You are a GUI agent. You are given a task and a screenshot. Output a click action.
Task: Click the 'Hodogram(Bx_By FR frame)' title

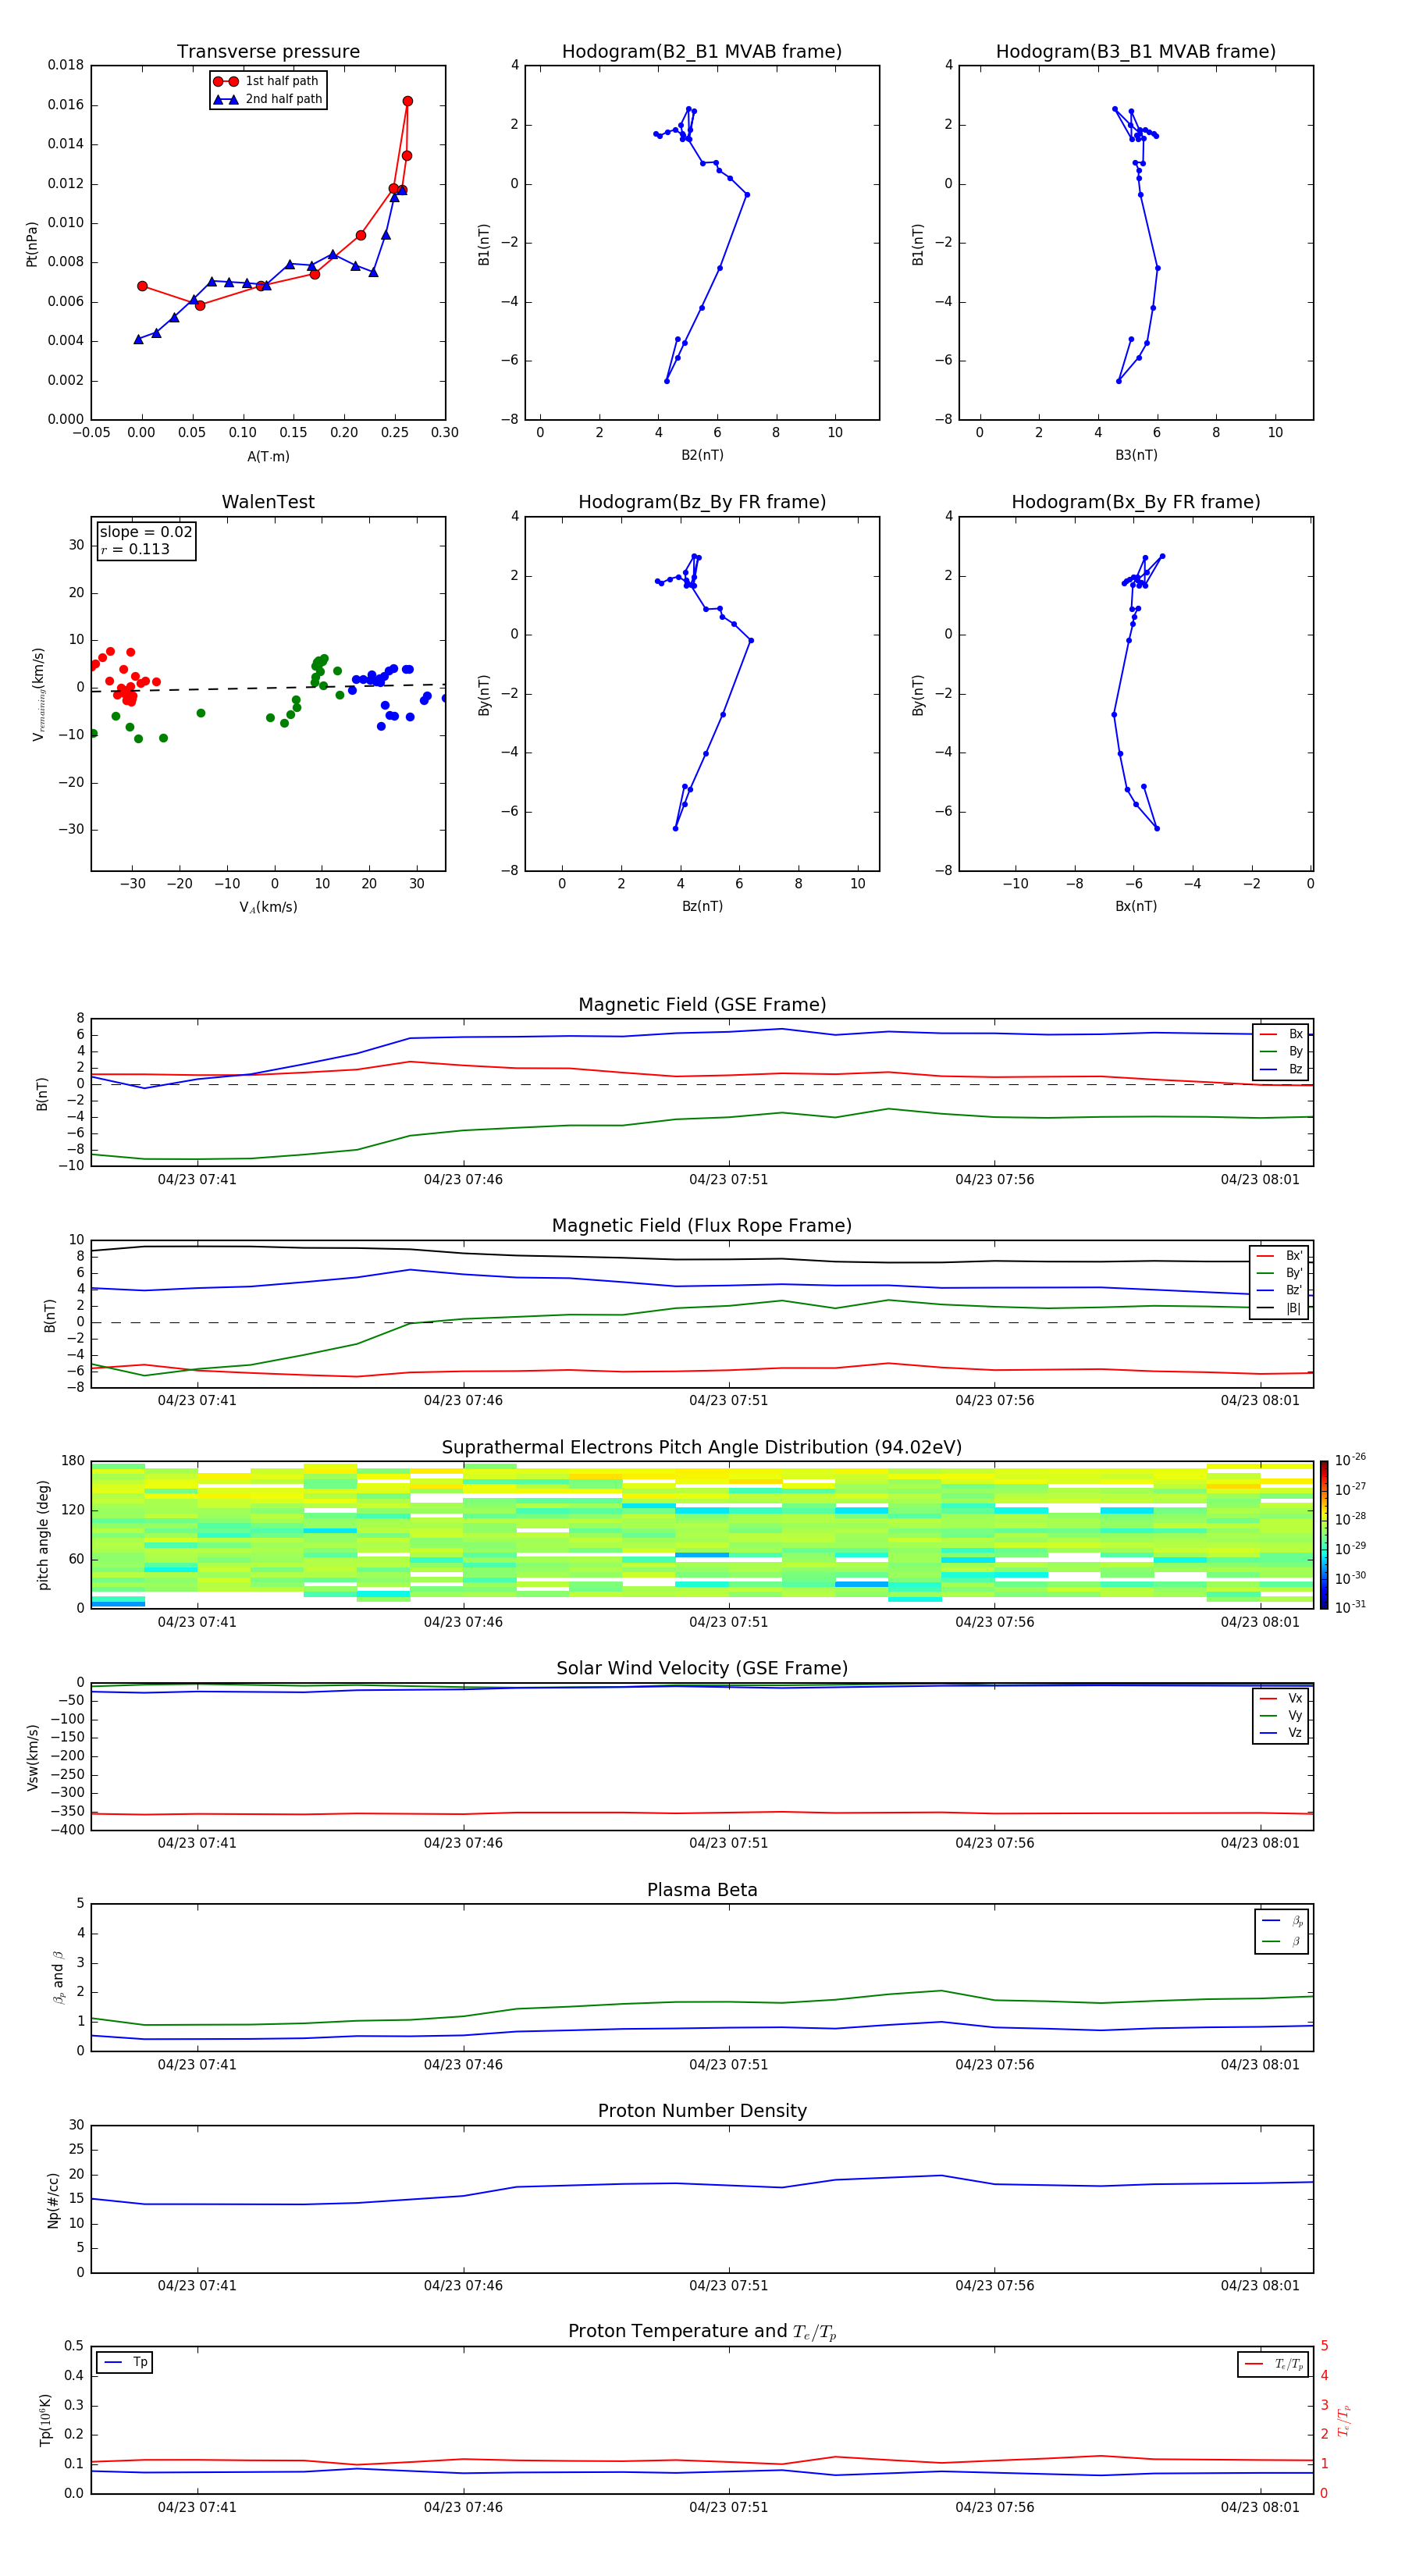point(1136,502)
